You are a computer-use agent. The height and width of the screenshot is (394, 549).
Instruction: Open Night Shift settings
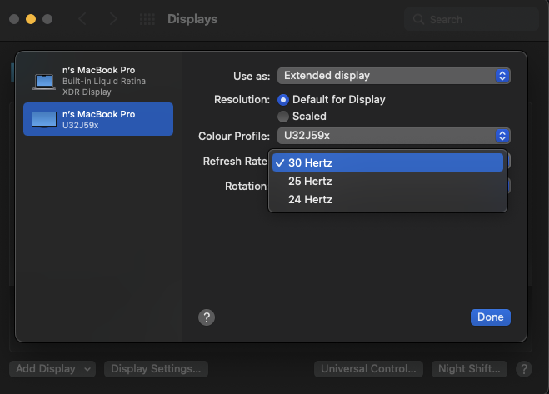click(x=469, y=369)
